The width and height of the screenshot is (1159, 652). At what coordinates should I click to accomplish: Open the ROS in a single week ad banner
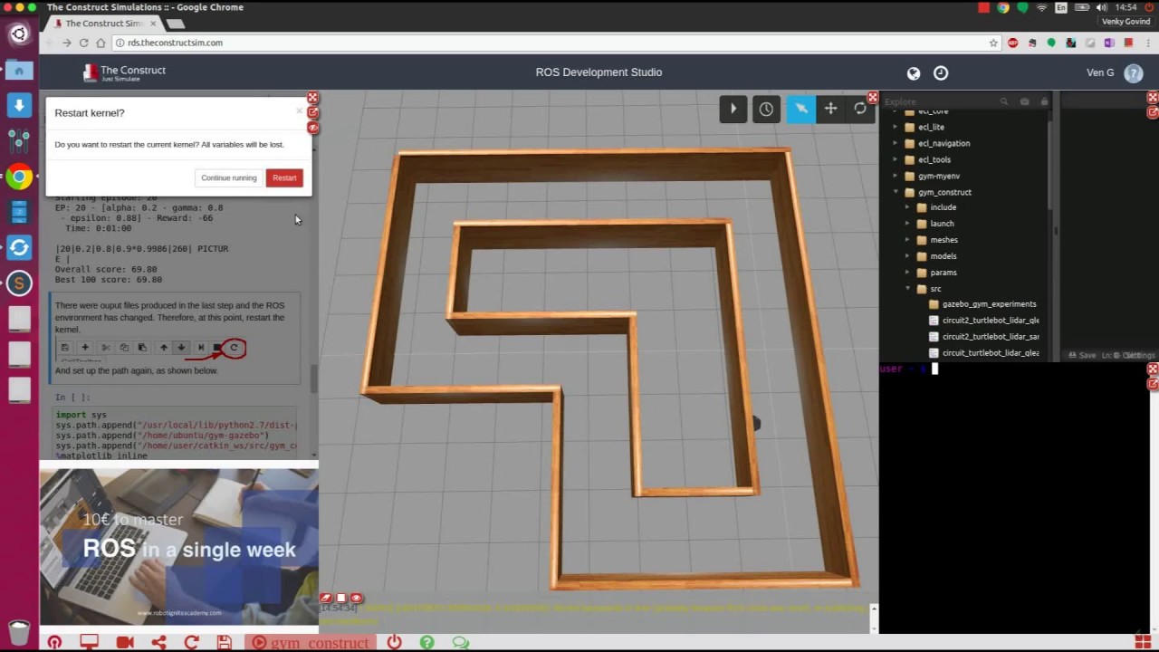click(179, 546)
